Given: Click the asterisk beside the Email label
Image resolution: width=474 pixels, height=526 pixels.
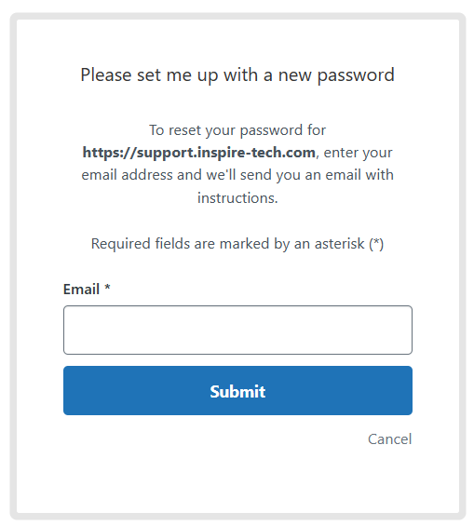Looking at the screenshot, I should coord(107,288).
